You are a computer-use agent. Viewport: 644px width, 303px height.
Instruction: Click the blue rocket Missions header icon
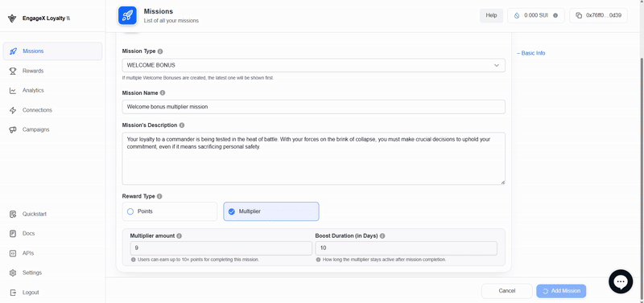click(x=128, y=15)
